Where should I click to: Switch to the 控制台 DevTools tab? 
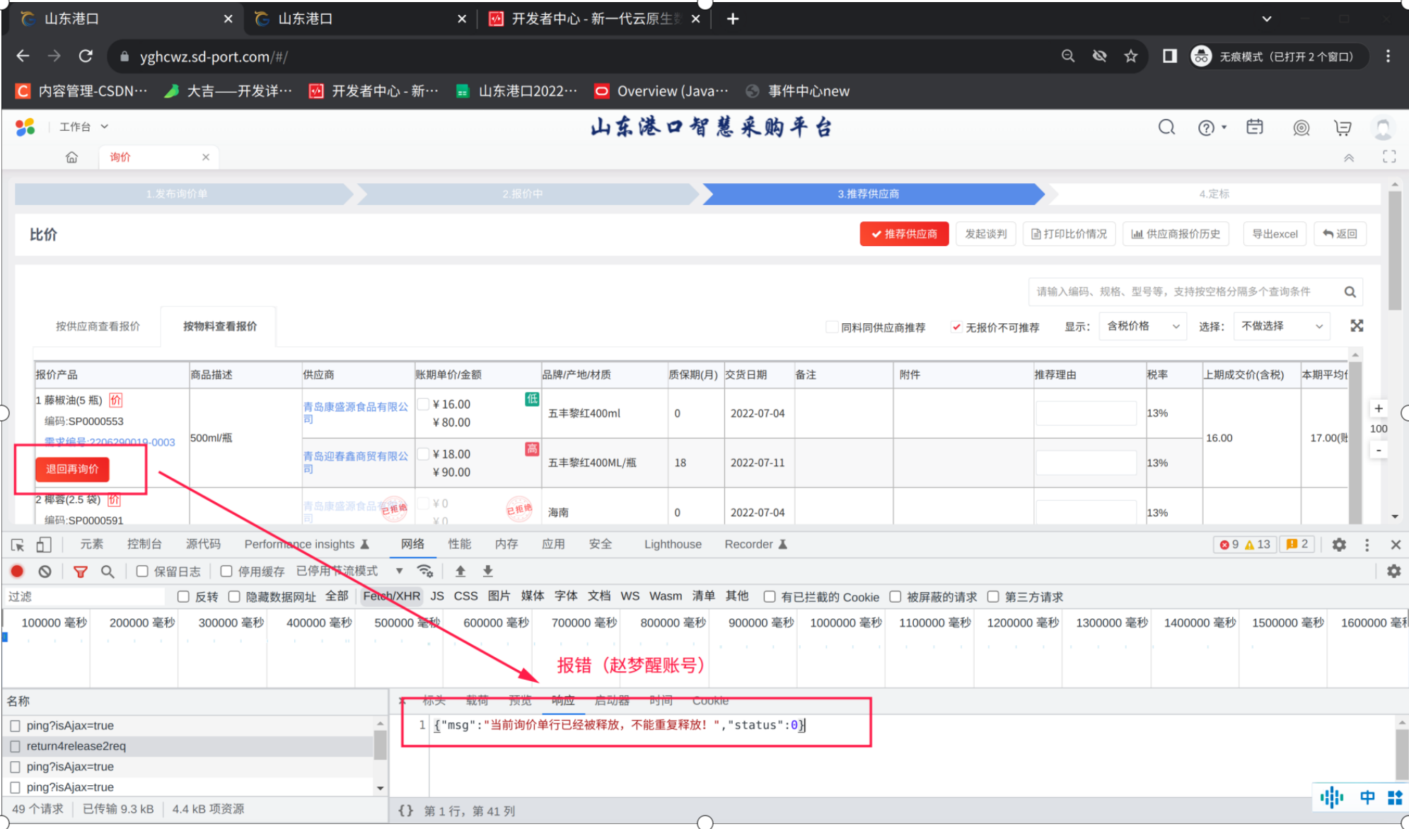click(x=144, y=544)
